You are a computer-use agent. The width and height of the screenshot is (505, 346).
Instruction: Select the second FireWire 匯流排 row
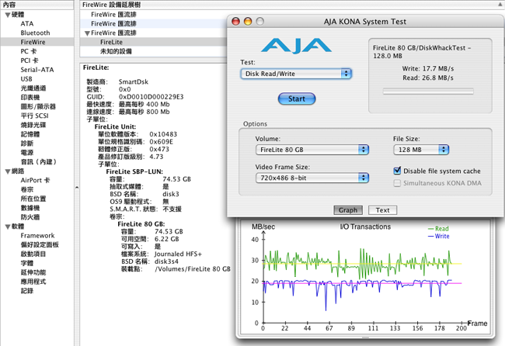click(153, 23)
